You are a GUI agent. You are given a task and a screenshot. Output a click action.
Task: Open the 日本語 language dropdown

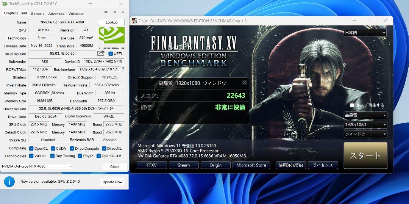coord(365,33)
